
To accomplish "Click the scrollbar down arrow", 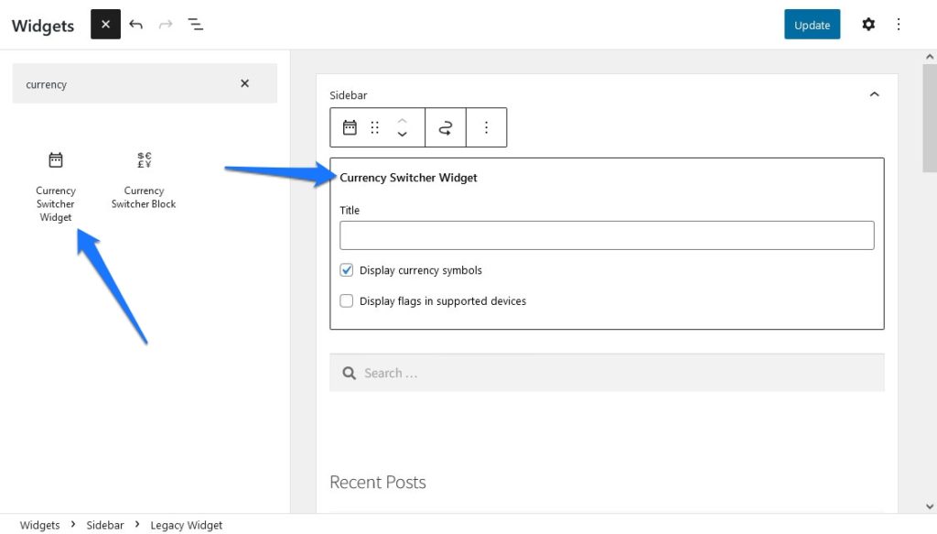I will tap(930, 506).
